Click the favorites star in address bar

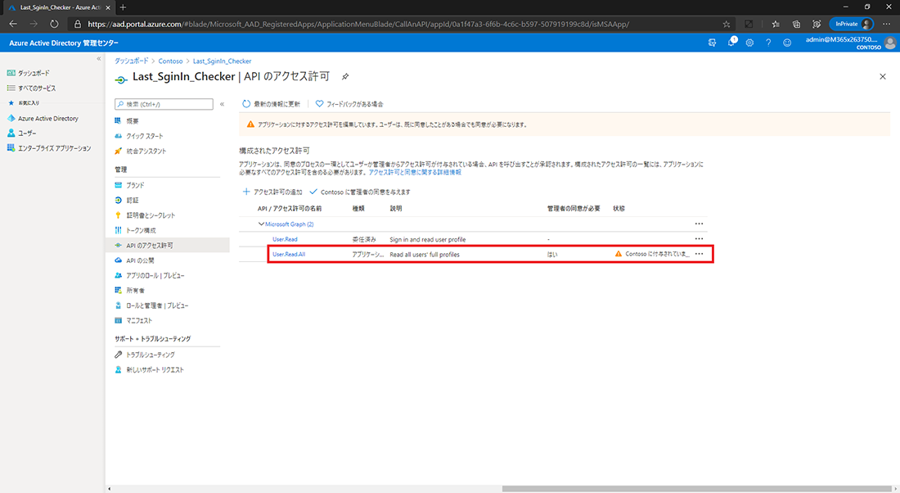pyautogui.click(x=726, y=24)
